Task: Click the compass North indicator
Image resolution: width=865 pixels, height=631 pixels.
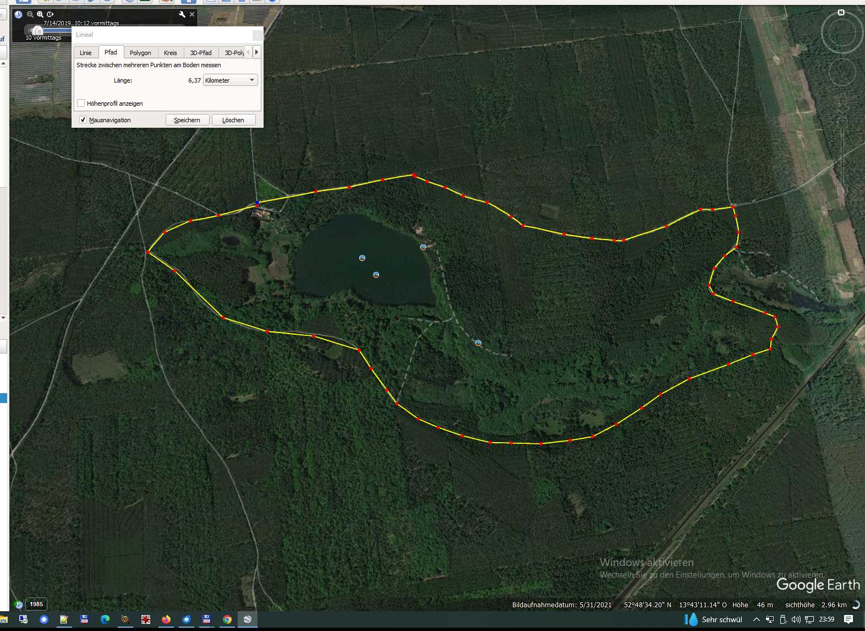Action: click(x=841, y=12)
